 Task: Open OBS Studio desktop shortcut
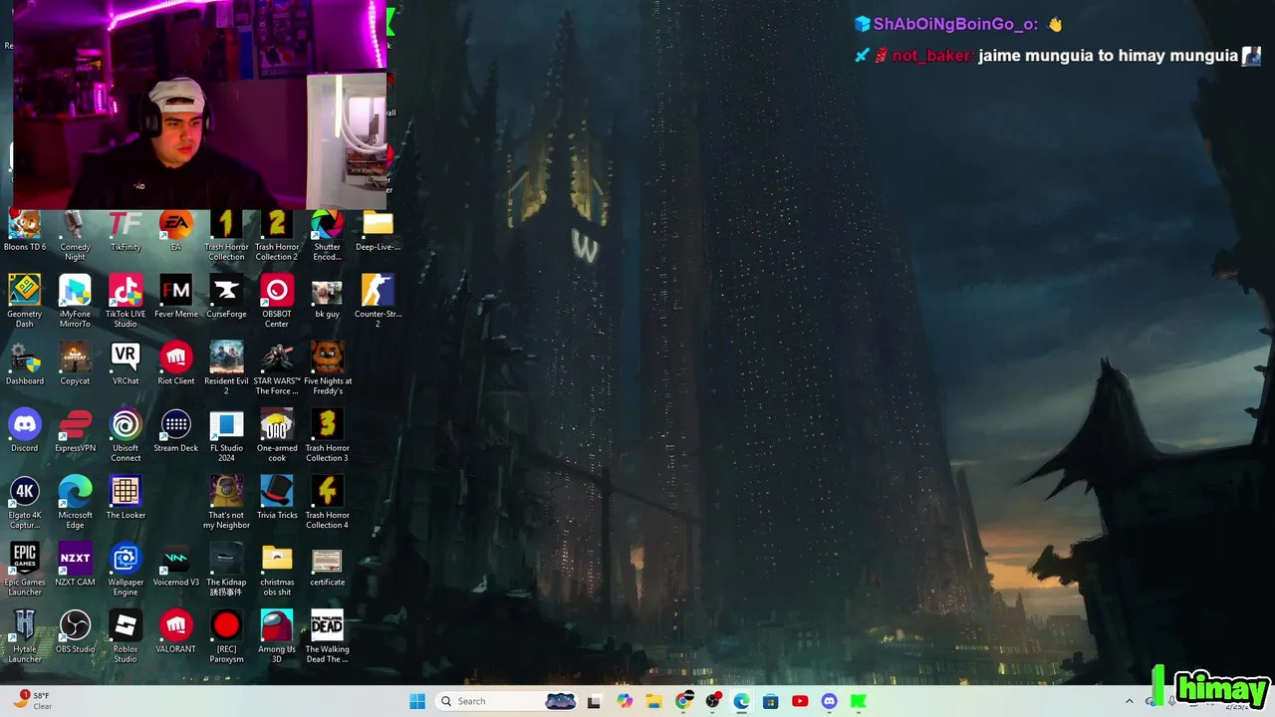(75, 630)
